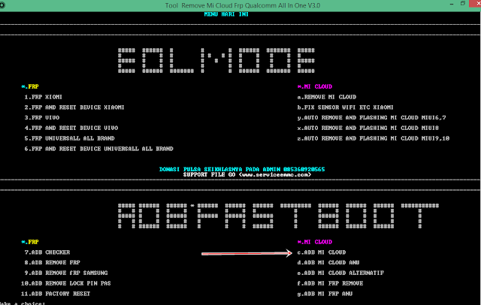The width and height of the screenshot is (481, 305).
Task: Select 9.ADB REMOVE FRP SAMSUNG option
Action: click(x=66, y=273)
